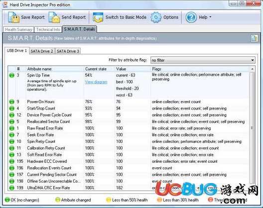Open the Help dropdown arrow
Image resolution: width=263 pixels, height=208 pixels.
pos(210,17)
